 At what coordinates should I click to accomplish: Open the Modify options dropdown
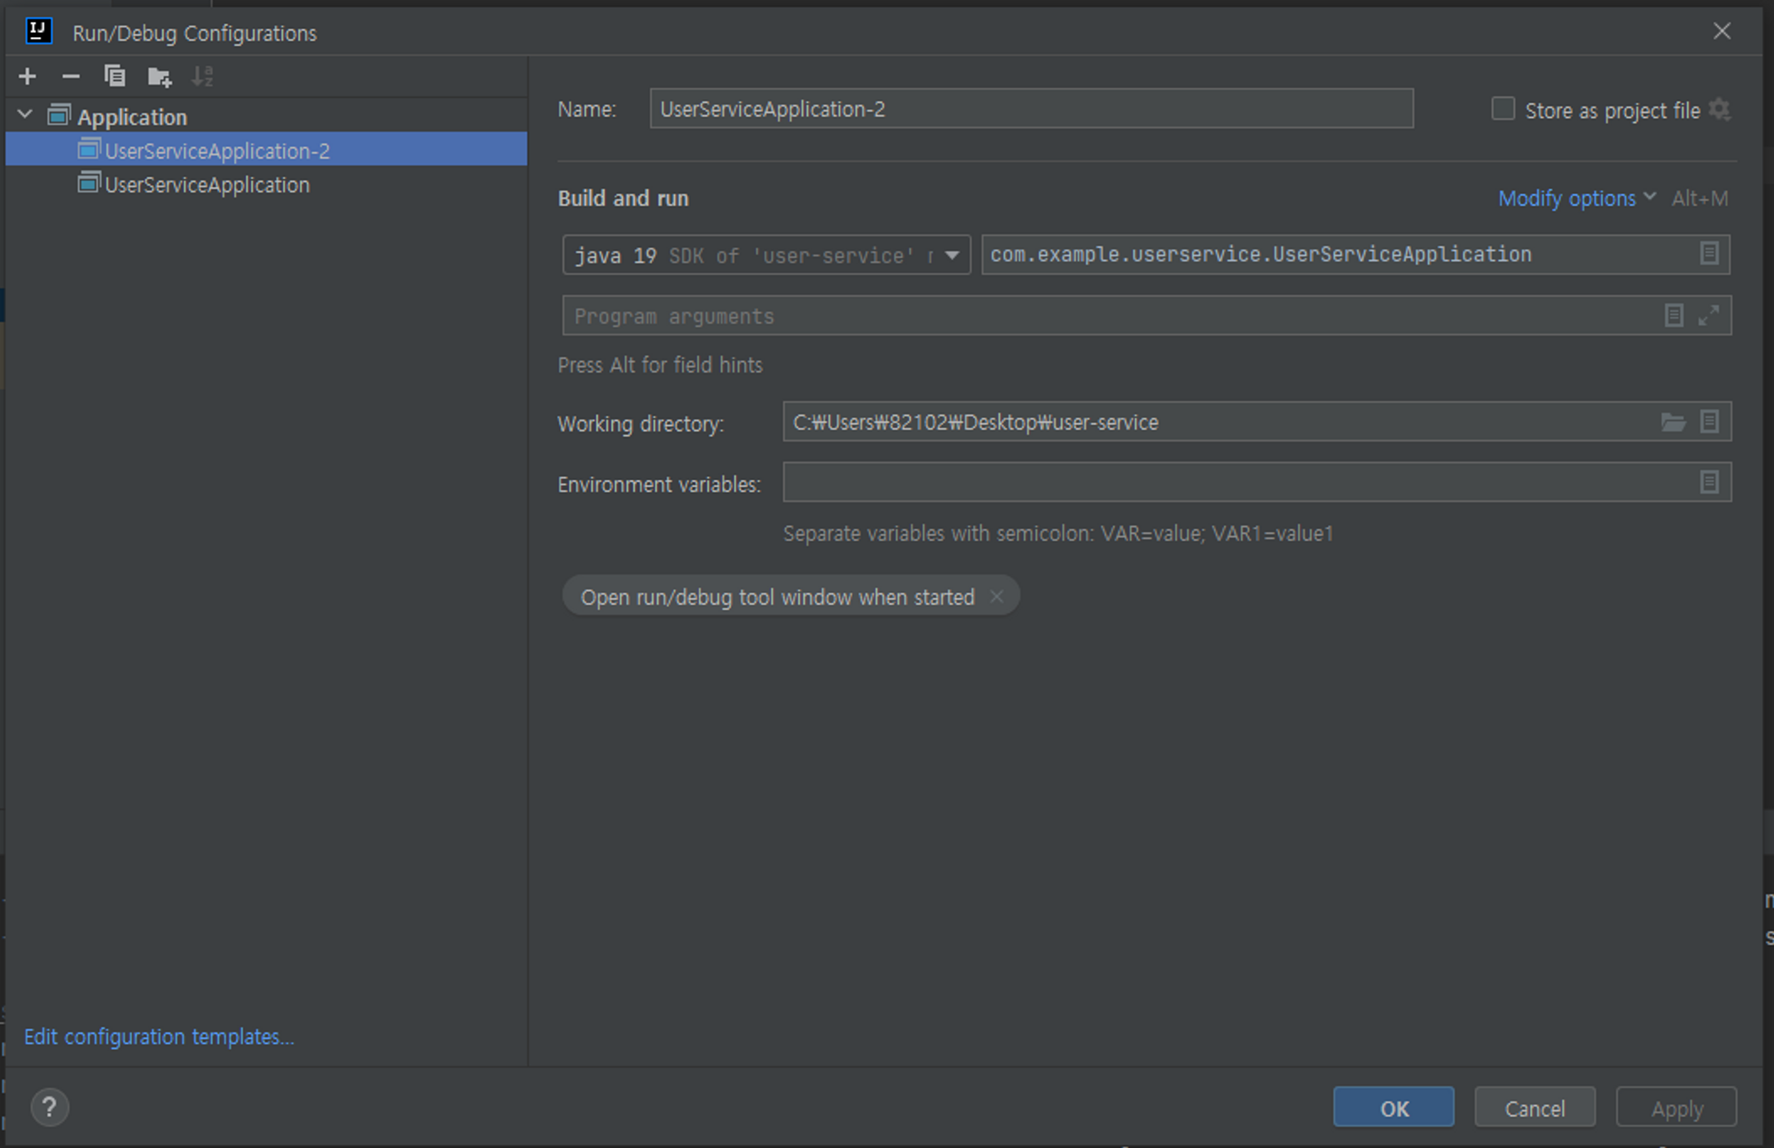pyautogui.click(x=1576, y=199)
